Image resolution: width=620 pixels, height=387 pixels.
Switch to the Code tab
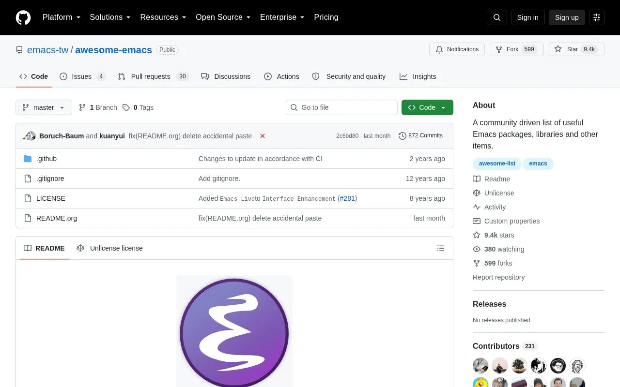[x=33, y=76]
